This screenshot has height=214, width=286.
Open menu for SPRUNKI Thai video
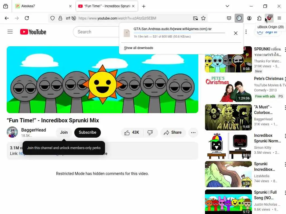click(x=285, y=49)
